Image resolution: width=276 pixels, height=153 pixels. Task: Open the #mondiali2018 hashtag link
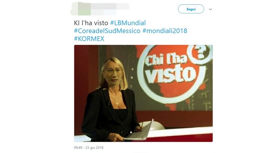coord(165,31)
